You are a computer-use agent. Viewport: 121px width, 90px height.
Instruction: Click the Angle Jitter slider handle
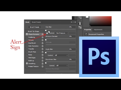point(46,52)
